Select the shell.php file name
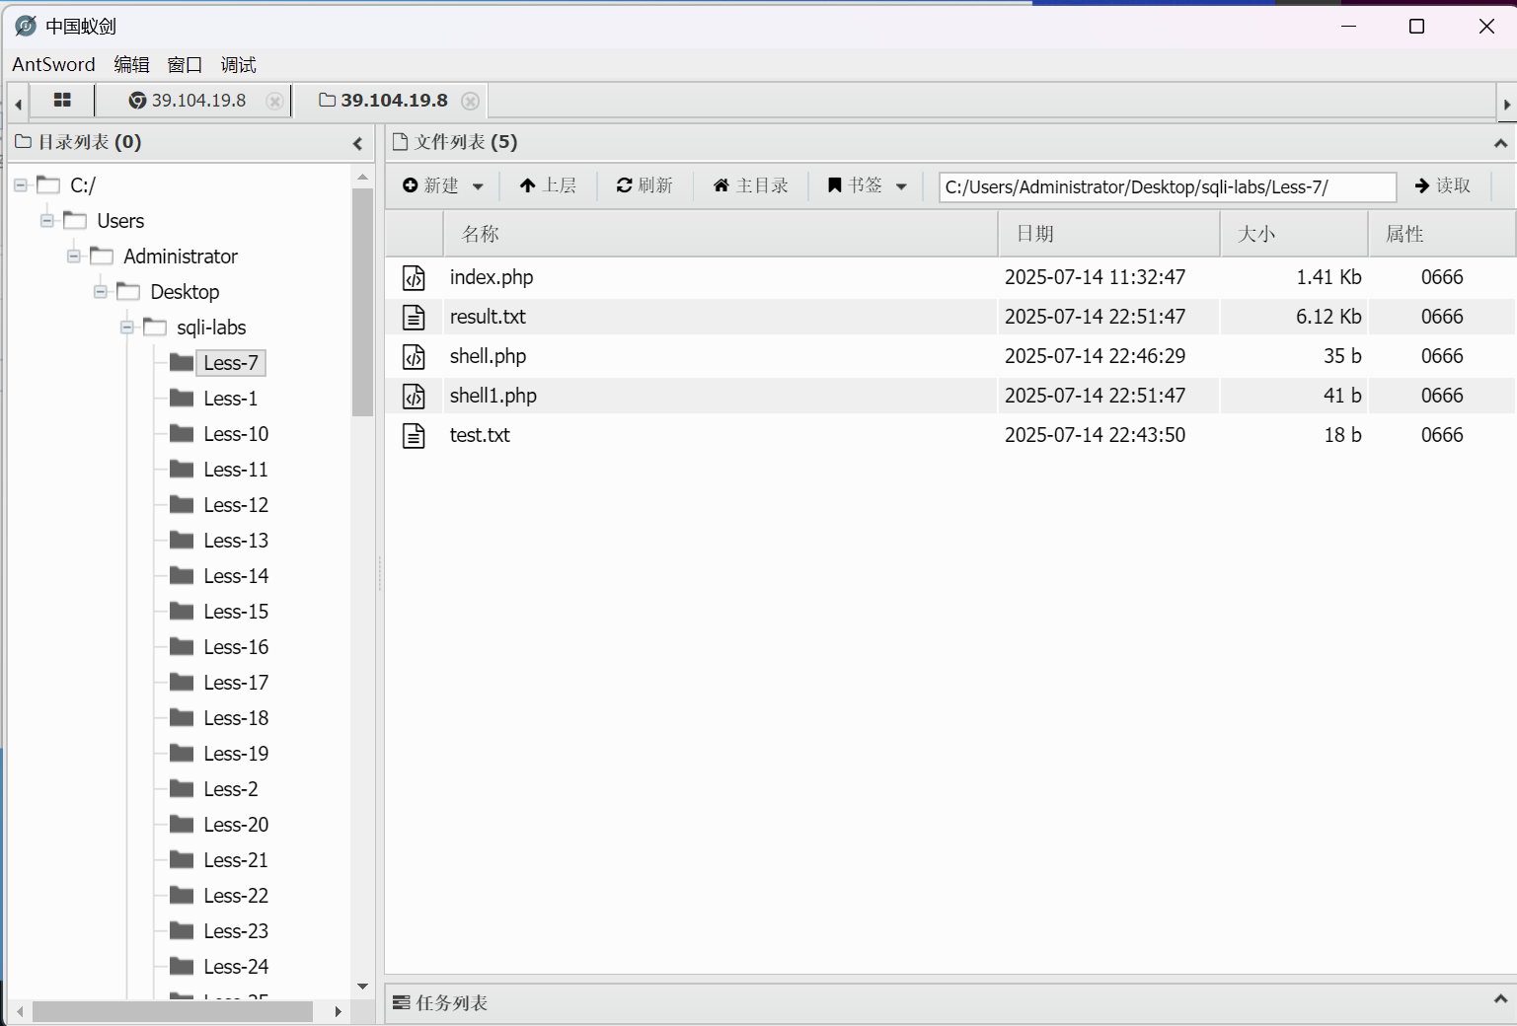Screen dimensions: 1517x1026 pyautogui.click(x=488, y=356)
